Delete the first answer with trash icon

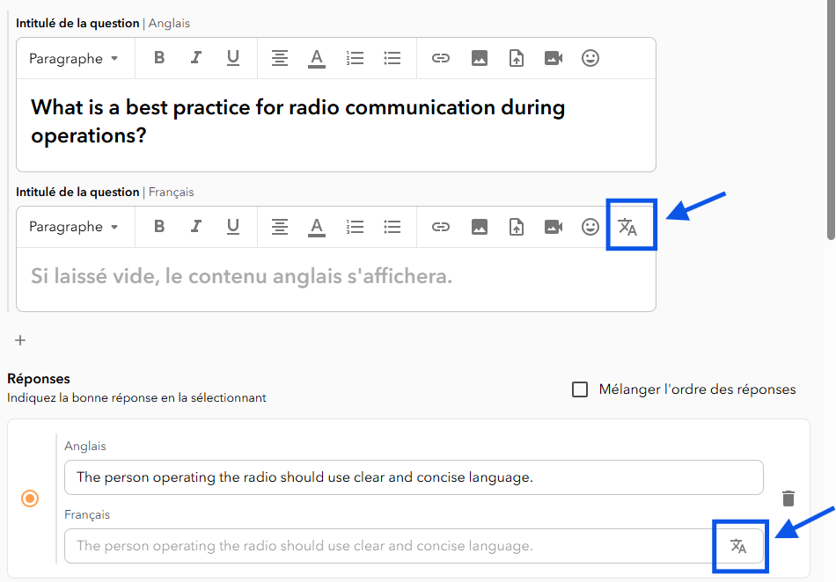(x=788, y=498)
